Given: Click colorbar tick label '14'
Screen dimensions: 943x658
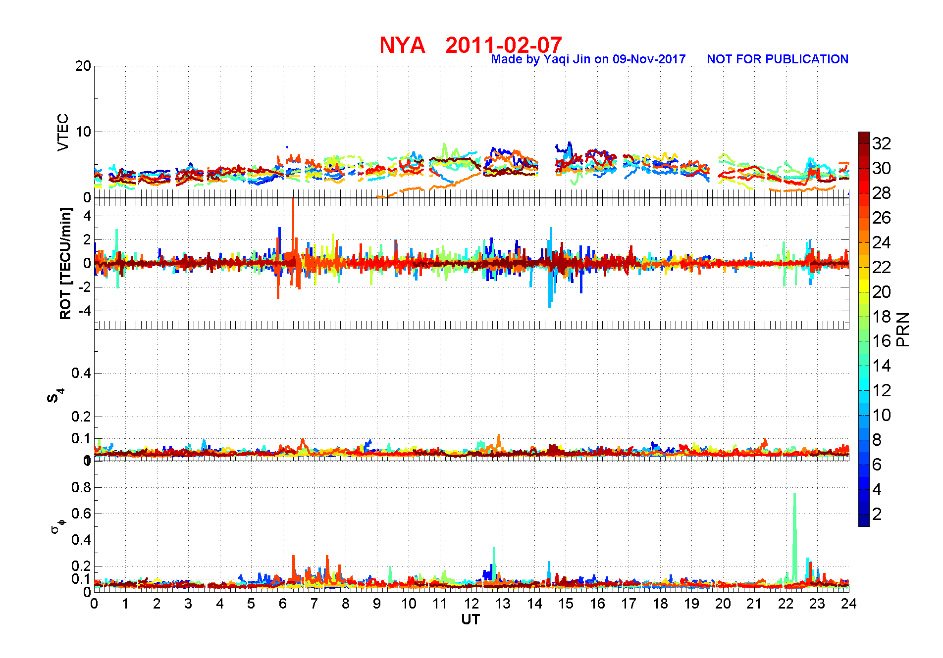Looking at the screenshot, I should click(x=882, y=366).
